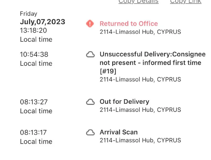This screenshot has height=160, width=211.
Task: Click the Unsuccessful Delivery status message
Action: click(x=152, y=63)
